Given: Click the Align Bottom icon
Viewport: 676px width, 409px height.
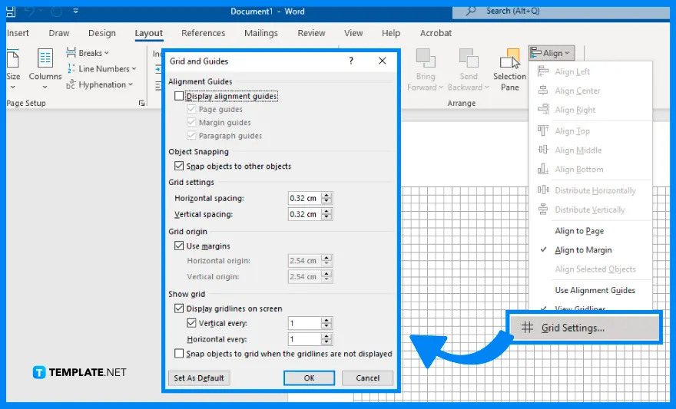Looking at the screenshot, I should 543,169.
